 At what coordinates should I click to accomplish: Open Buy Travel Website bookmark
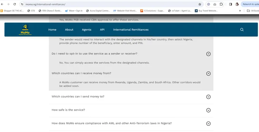click(206, 11)
